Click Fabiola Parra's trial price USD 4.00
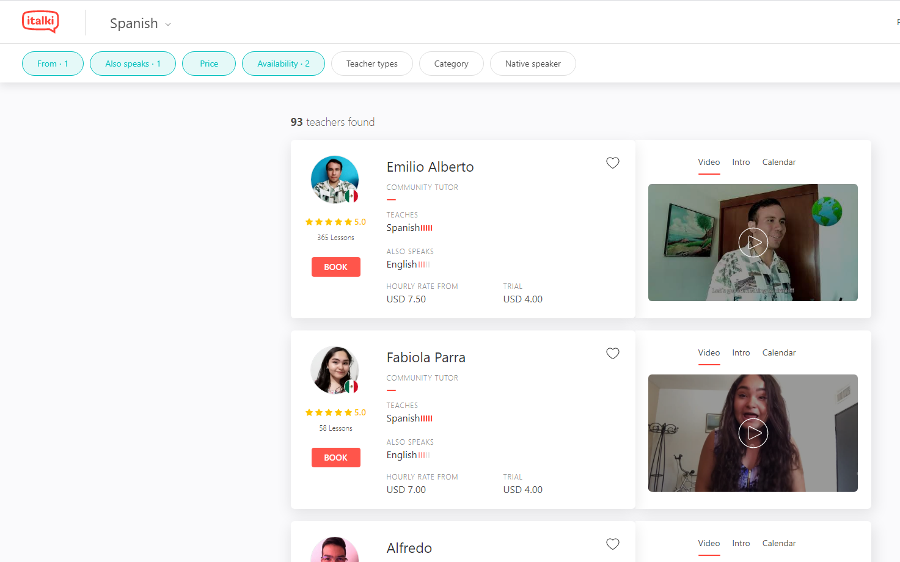The width and height of the screenshot is (900, 562). point(523,490)
